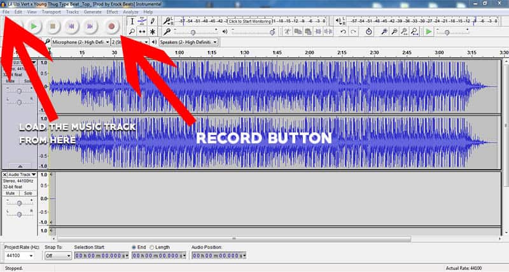Open the Help menu
This screenshot has height=272, width=509.
click(x=148, y=12)
